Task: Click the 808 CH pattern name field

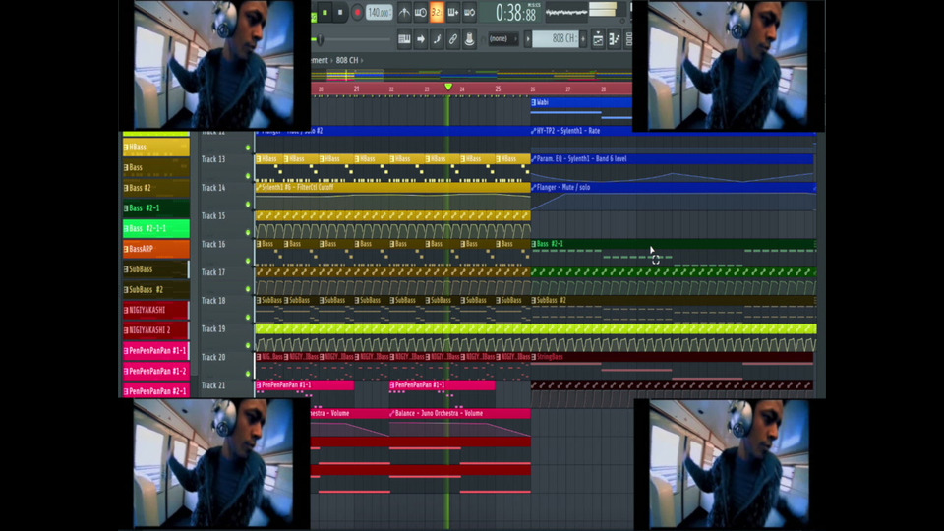Action: [x=555, y=39]
